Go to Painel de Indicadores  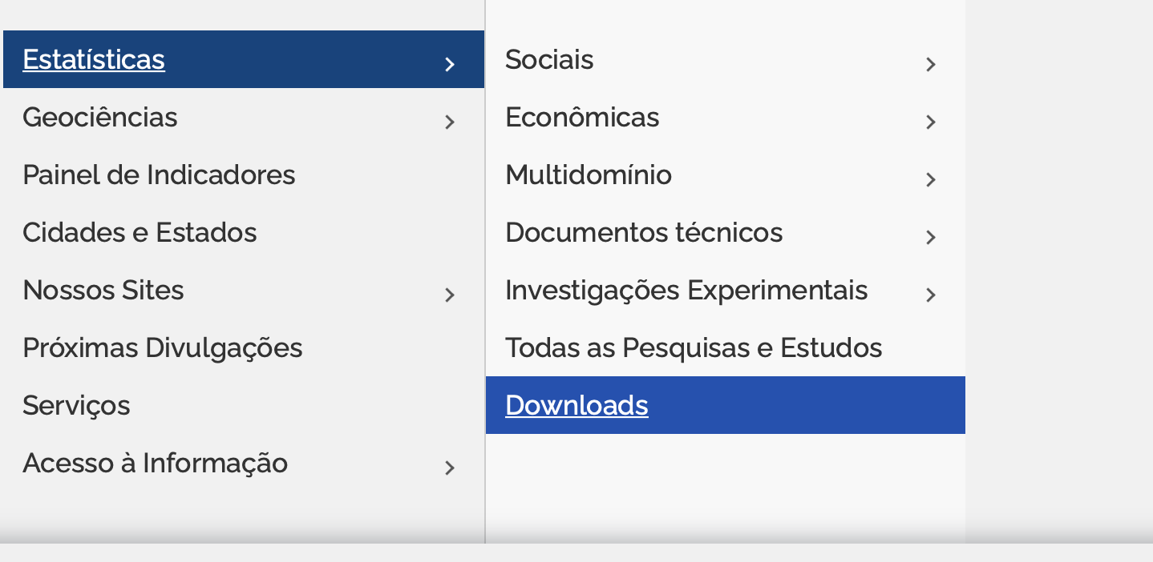[x=159, y=175]
